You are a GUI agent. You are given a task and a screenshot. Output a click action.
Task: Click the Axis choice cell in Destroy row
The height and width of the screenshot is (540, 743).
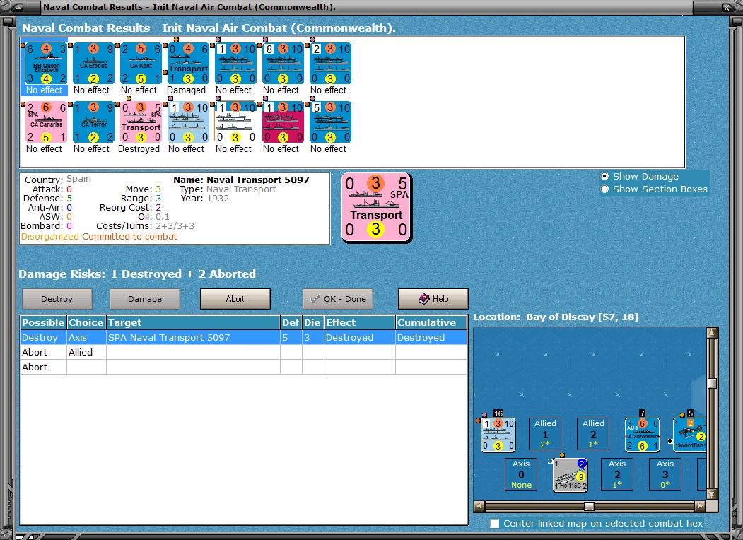86,337
